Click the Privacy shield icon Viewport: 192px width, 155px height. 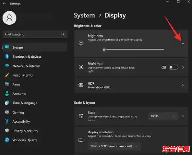[x=7, y=131]
